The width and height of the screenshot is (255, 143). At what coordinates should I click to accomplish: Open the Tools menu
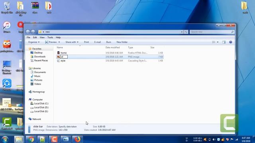point(50,37)
